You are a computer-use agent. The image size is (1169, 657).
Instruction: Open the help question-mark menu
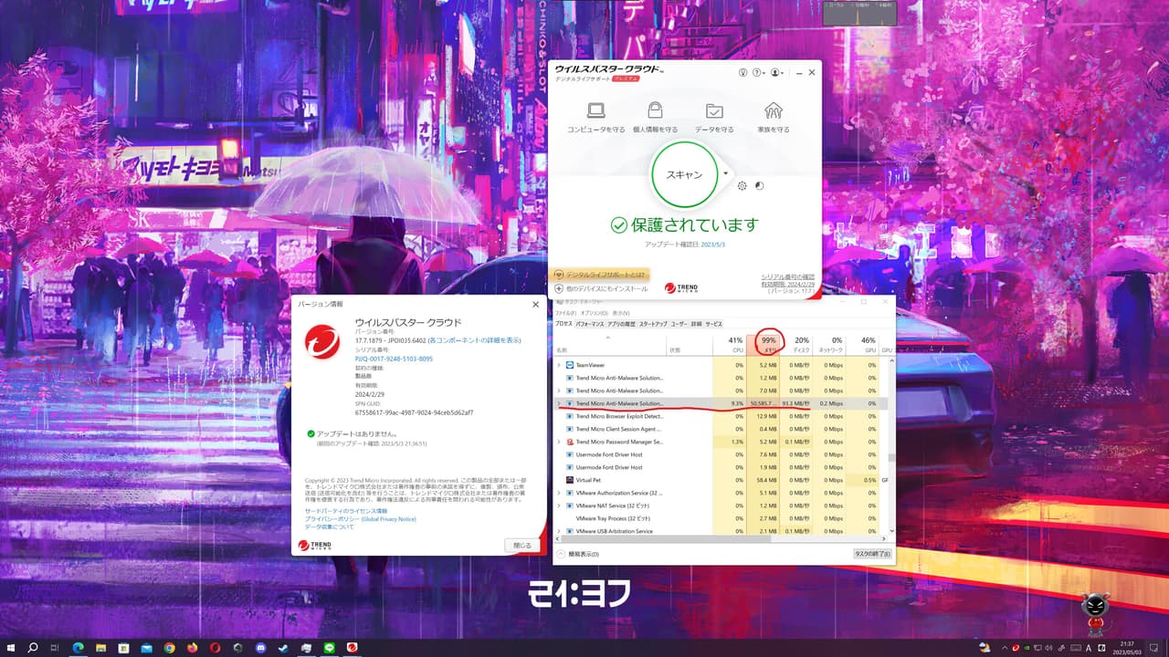pyautogui.click(x=758, y=72)
